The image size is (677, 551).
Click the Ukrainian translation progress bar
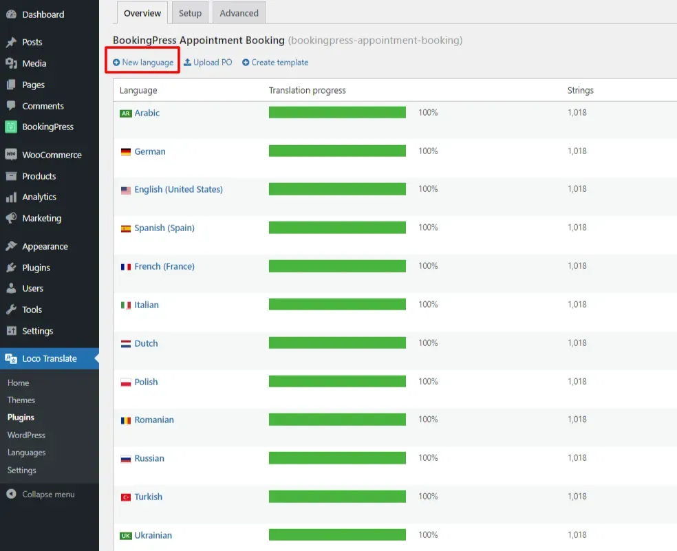point(337,534)
